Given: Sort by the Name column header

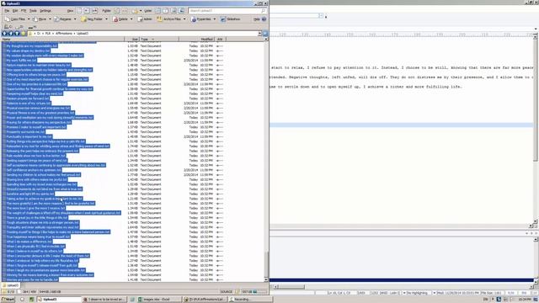Looking at the screenshot, I should (x=63, y=40).
